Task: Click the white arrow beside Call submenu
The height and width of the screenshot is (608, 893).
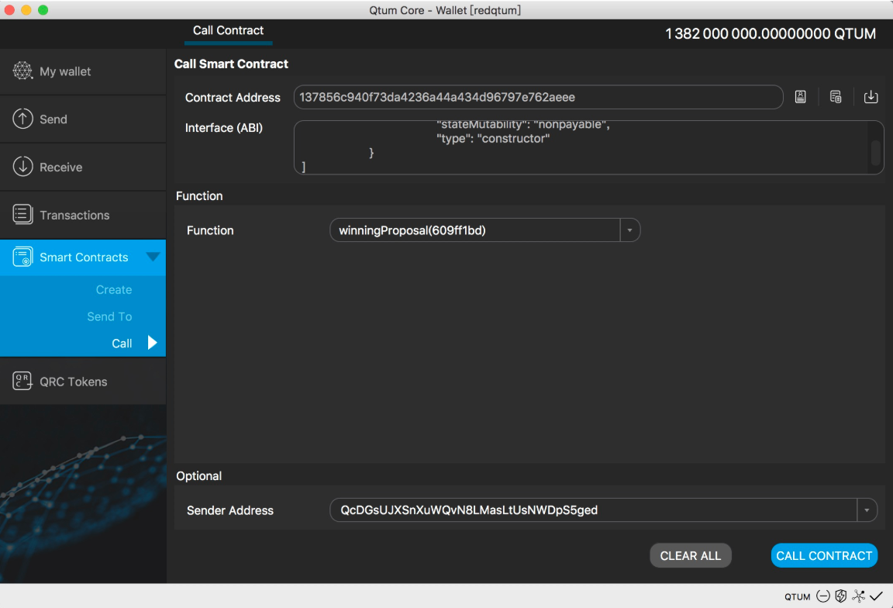Action: 152,343
